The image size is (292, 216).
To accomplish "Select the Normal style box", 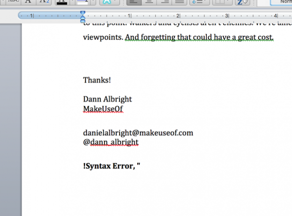I will (x=281, y=3).
